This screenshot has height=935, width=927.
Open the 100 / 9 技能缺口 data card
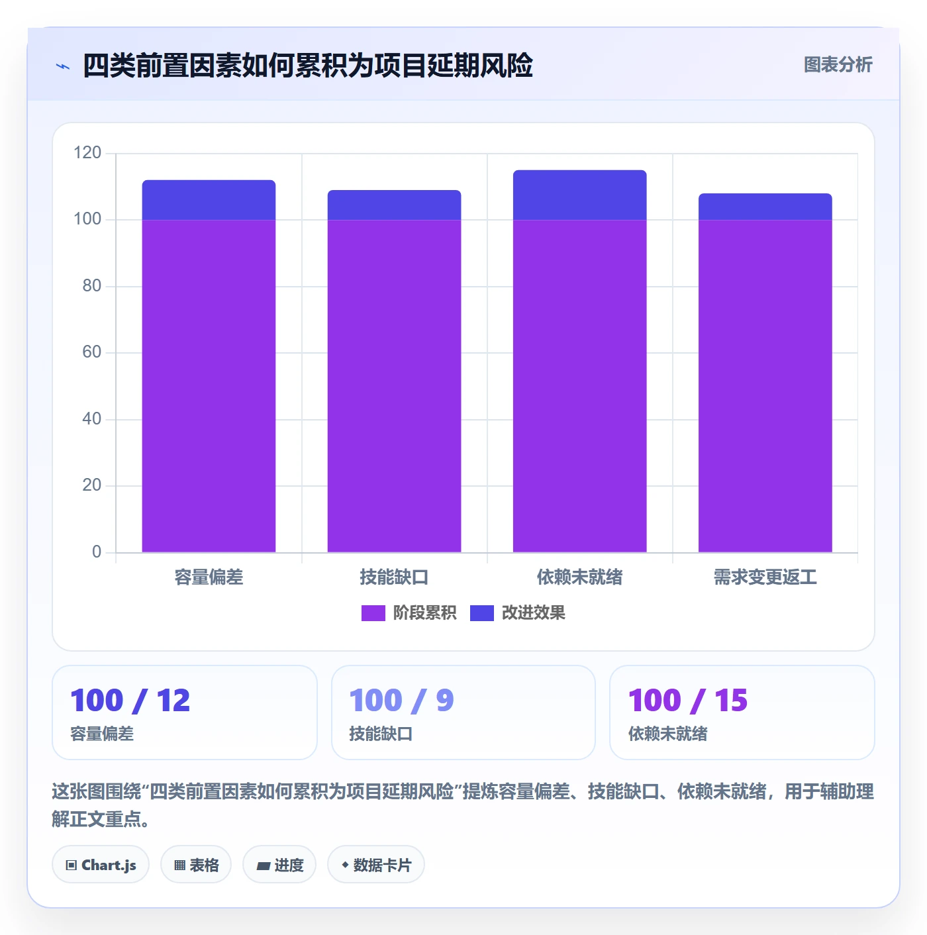point(463,713)
